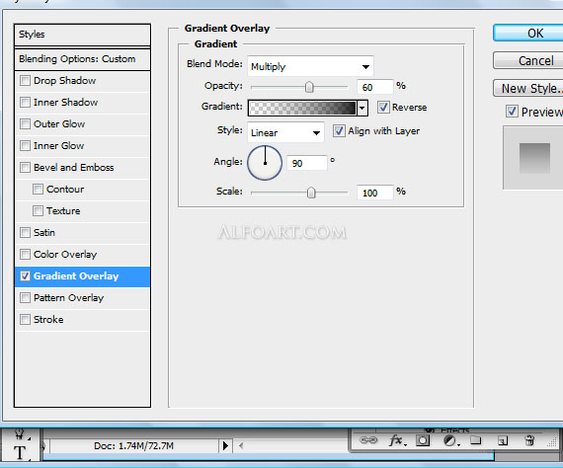This screenshot has height=468, width=563.
Task: Click the OK button
Action: (x=531, y=33)
